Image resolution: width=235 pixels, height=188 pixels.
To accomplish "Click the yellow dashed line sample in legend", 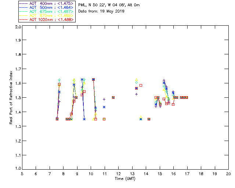I will 23,15.
